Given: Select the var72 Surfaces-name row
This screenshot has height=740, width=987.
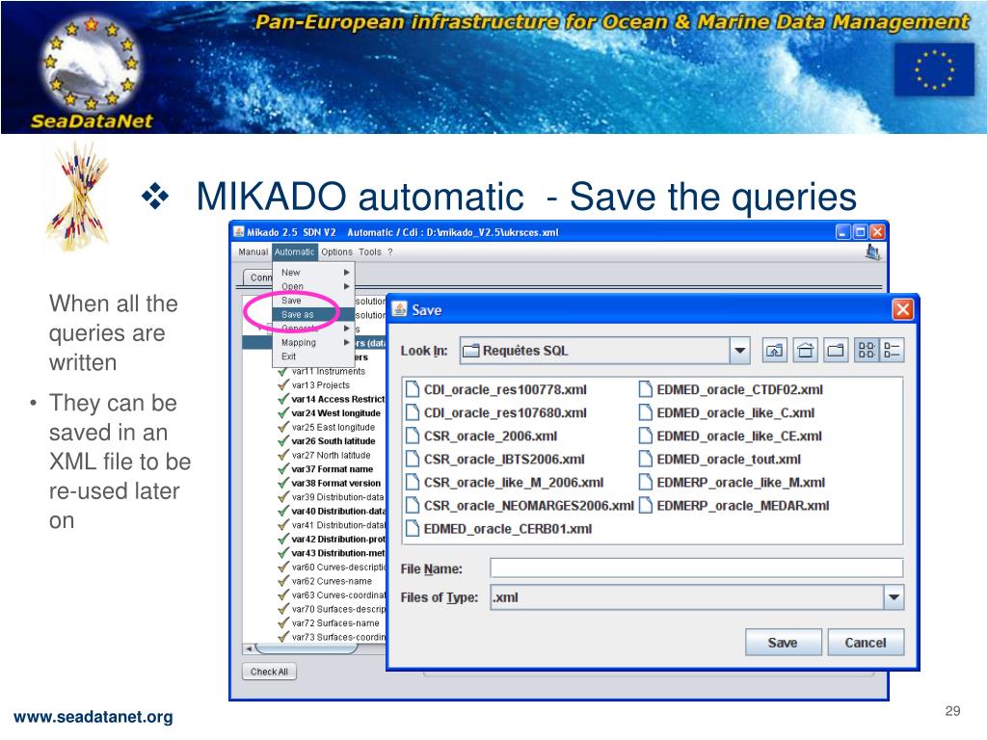Looking at the screenshot, I should pos(329,623).
